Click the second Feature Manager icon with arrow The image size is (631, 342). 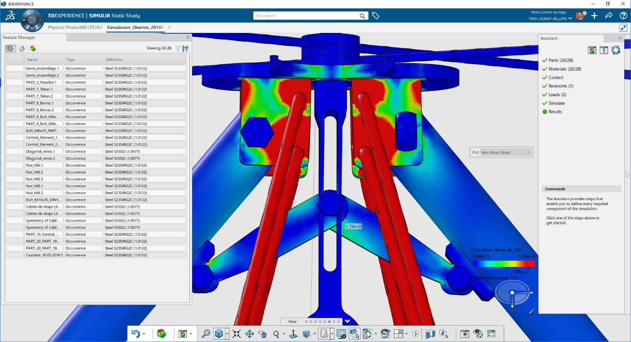(x=22, y=48)
